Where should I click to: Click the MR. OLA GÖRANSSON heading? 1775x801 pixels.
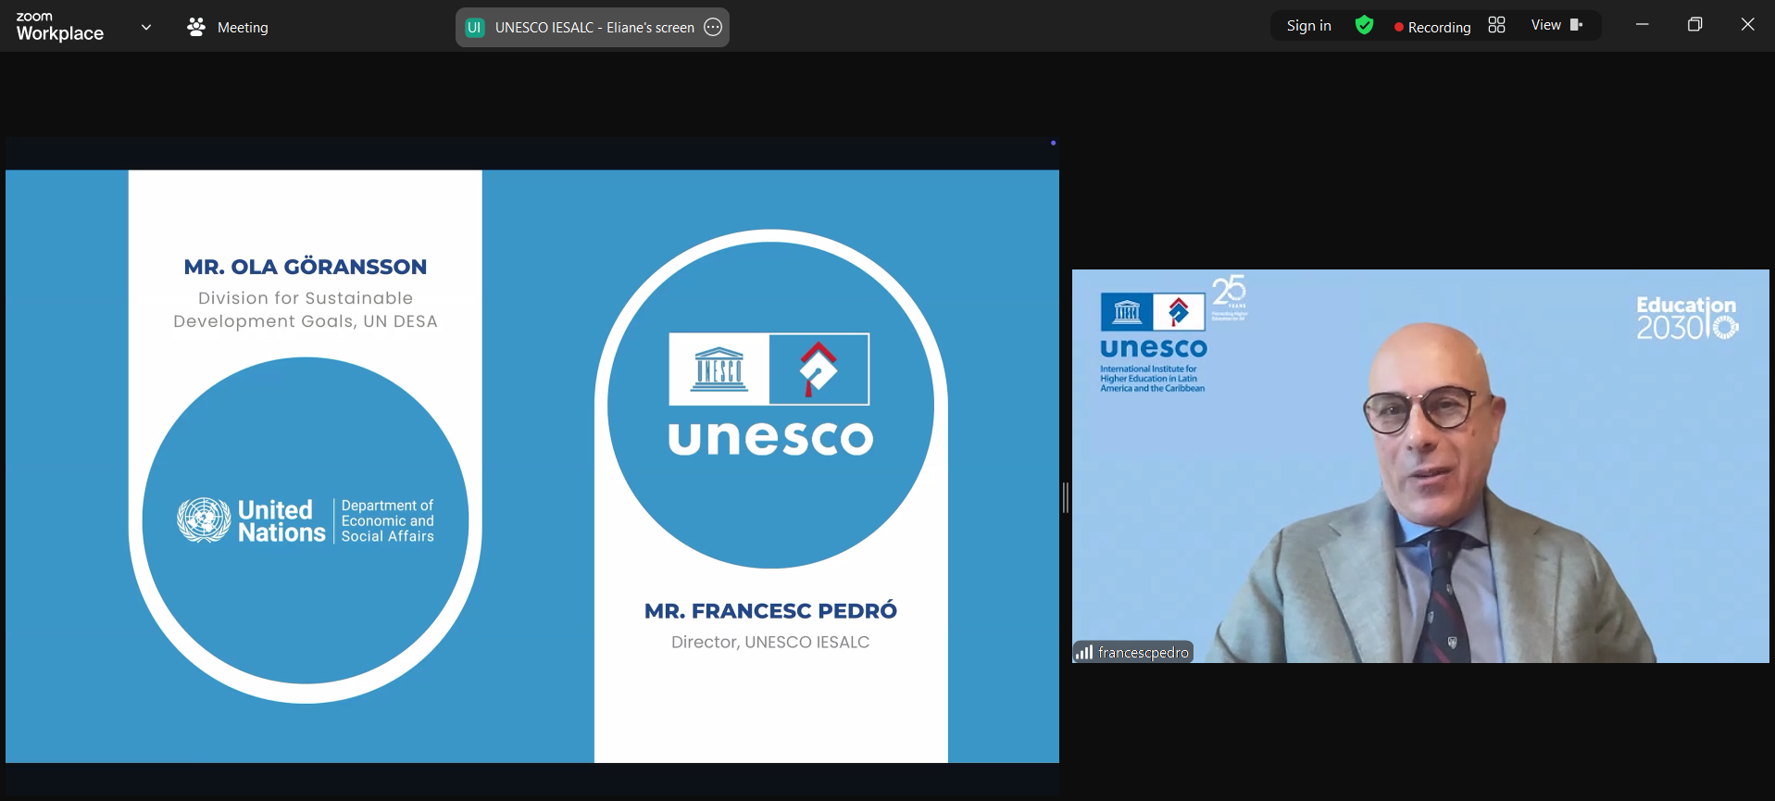(306, 267)
